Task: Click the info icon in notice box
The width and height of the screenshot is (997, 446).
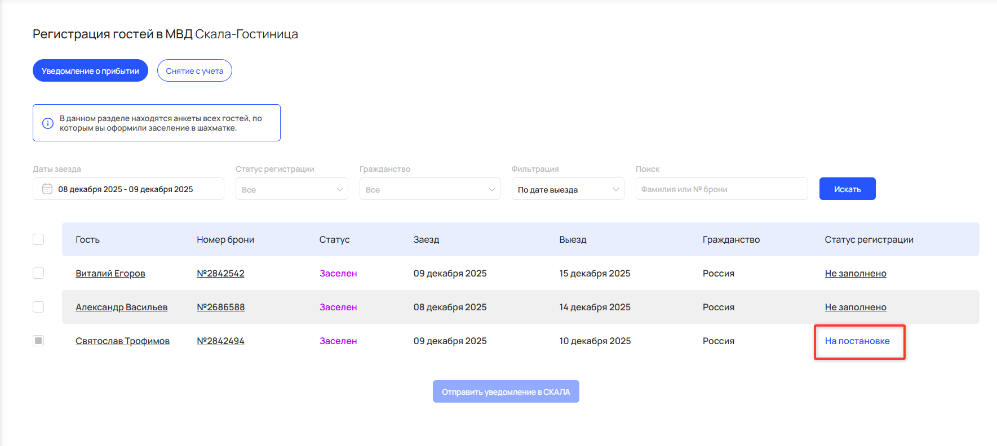Action: (x=48, y=123)
